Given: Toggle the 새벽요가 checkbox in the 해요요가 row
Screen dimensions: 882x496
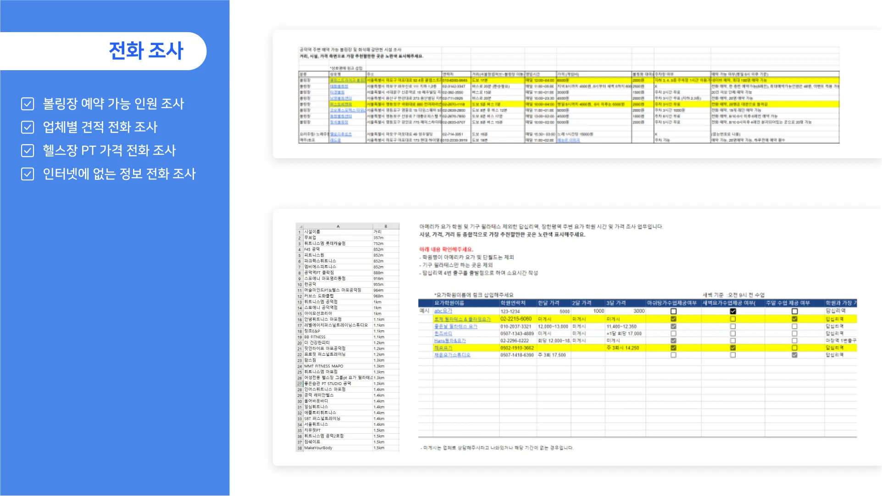Looking at the screenshot, I should [x=733, y=348].
